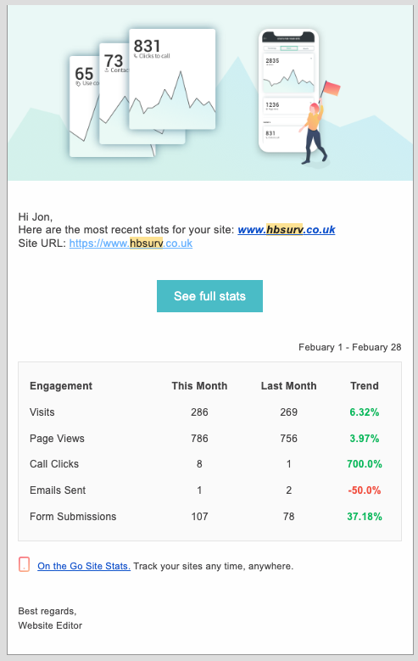The width and height of the screenshot is (418, 661).
Task: Select the Visits trend value 6.32%
Action: (365, 412)
